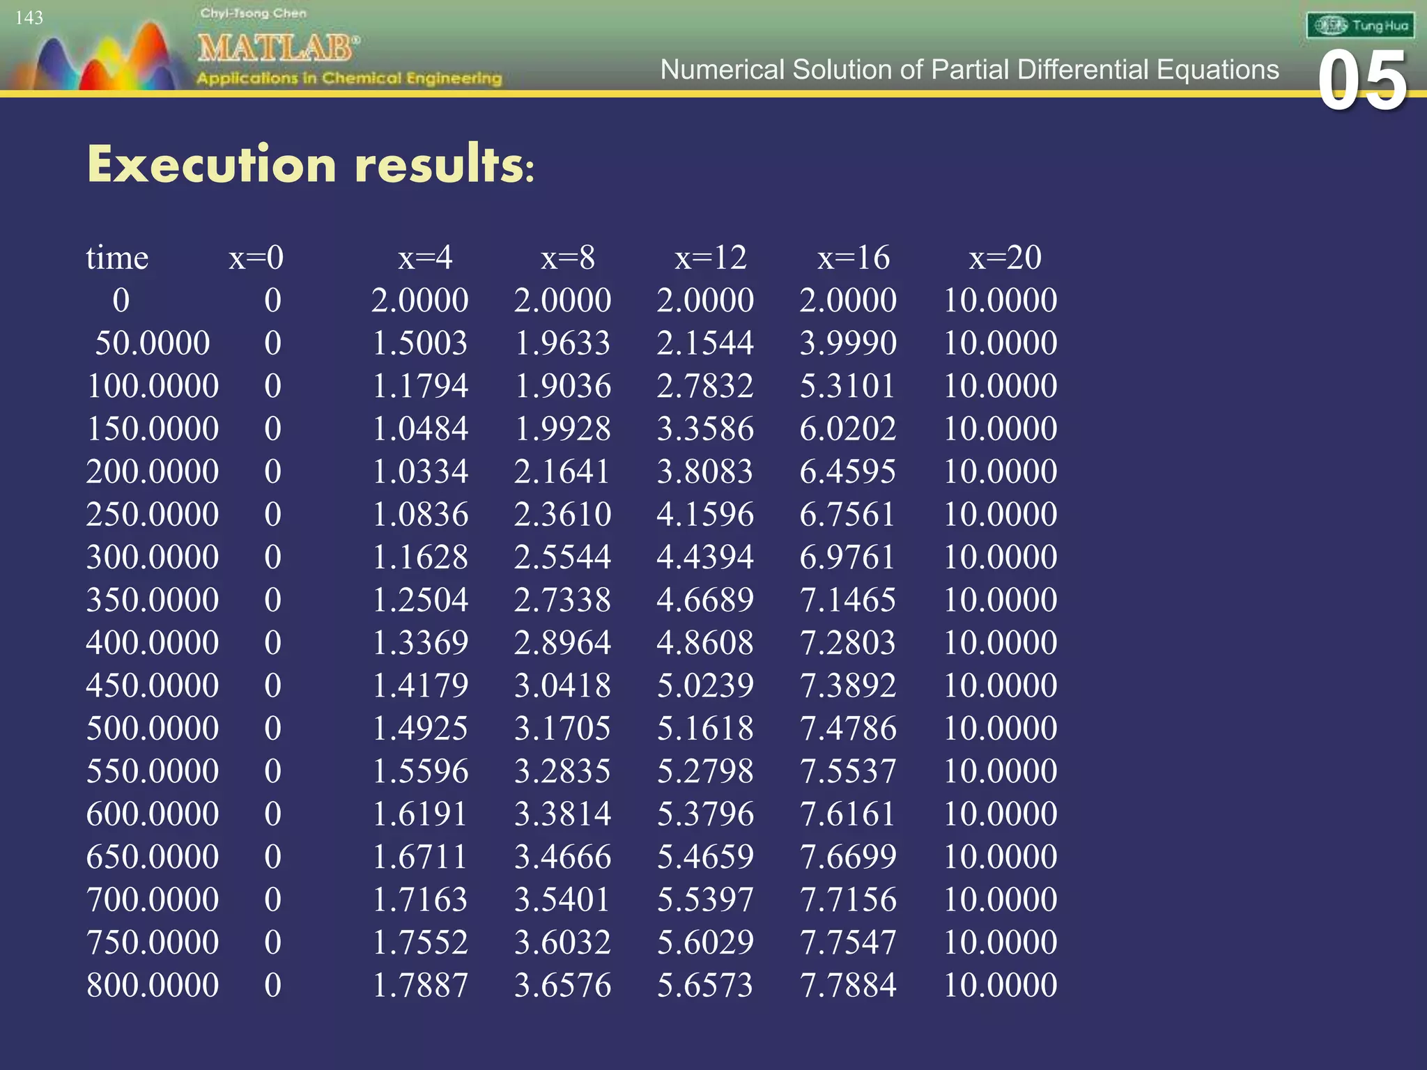
Task: Click value 1.9633 in x=8 column
Action: click(x=563, y=343)
